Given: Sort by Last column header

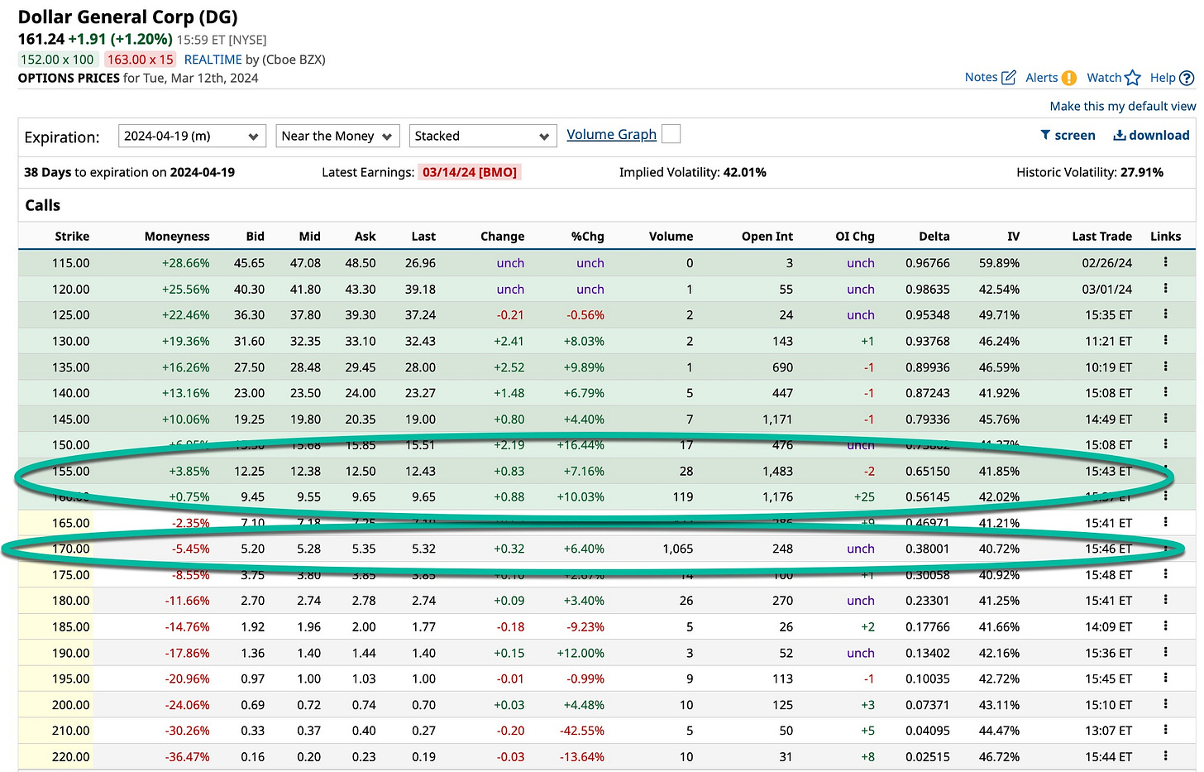Looking at the screenshot, I should pyautogui.click(x=423, y=236).
